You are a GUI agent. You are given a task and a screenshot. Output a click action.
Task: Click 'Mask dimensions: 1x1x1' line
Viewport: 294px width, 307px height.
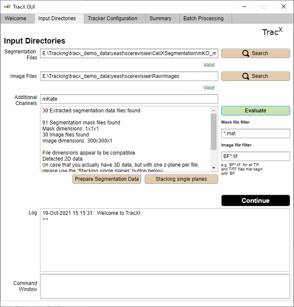tap(71, 129)
